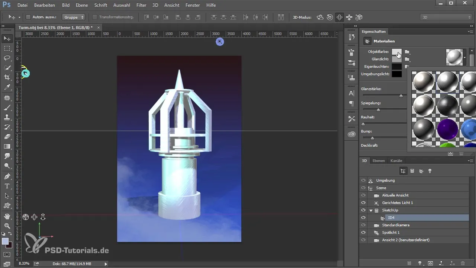Close the Turm.obj document tab

98,28
